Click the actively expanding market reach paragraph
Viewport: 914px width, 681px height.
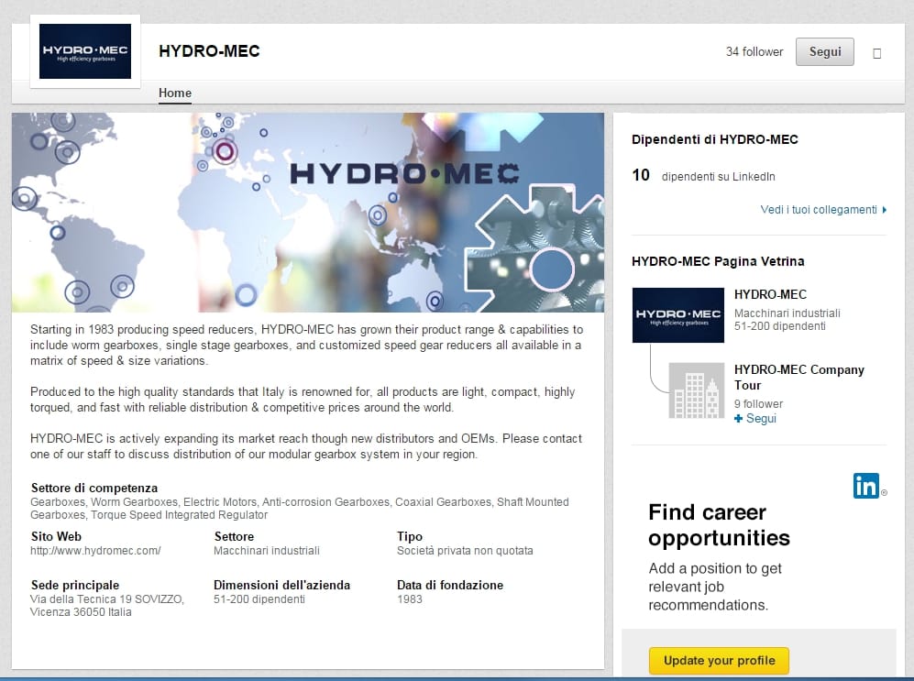(x=306, y=446)
